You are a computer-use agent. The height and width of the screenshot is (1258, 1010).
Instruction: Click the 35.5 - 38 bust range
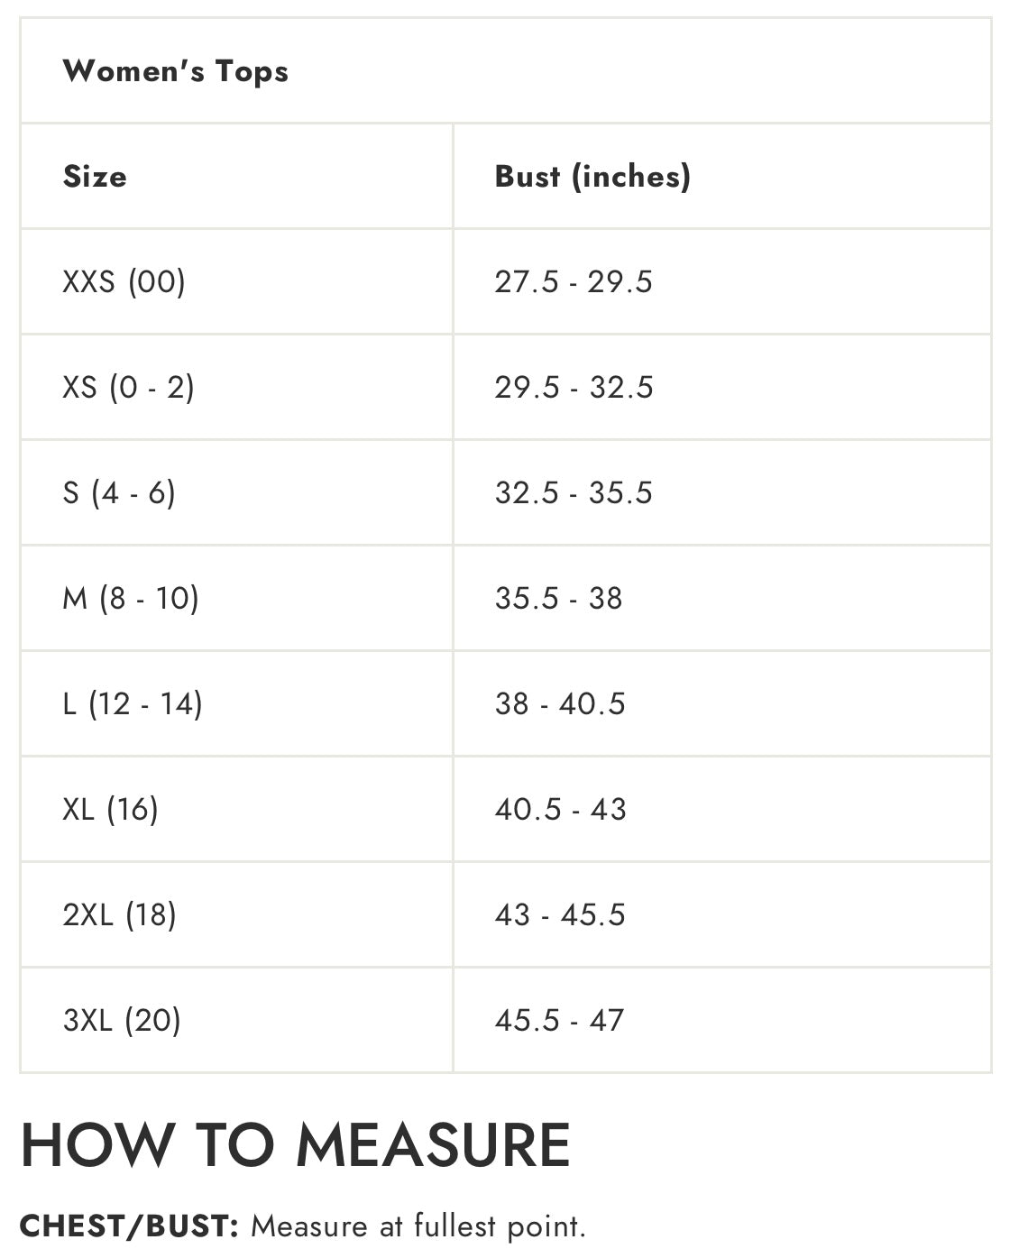point(558,599)
